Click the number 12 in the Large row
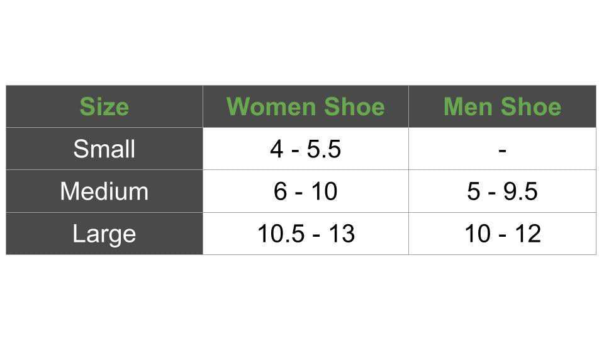Viewport: 604px width, 340px height. pos(527,234)
